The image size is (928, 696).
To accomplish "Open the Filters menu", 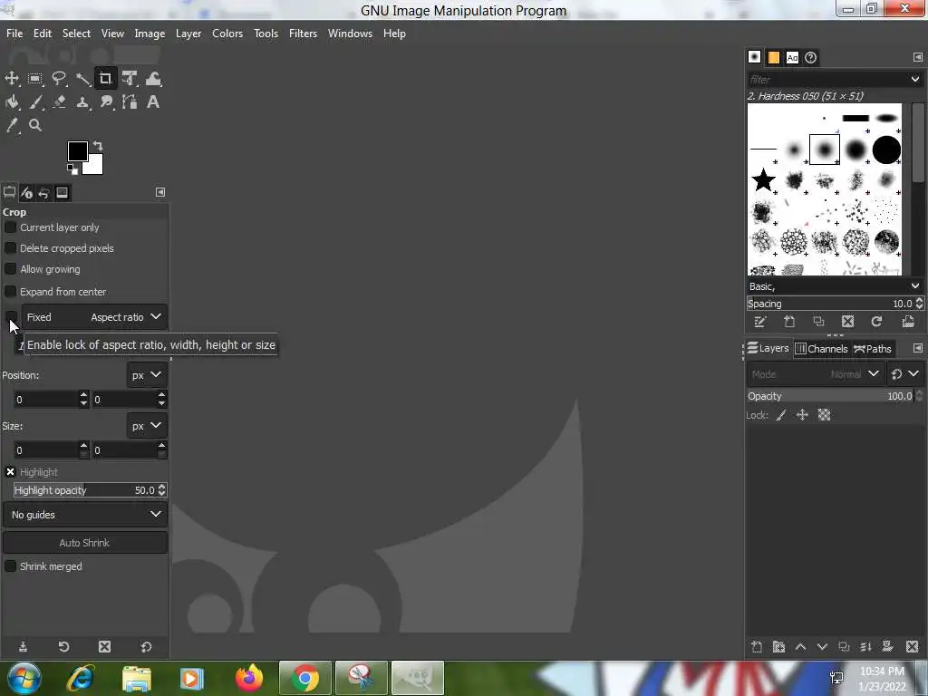I will [x=303, y=34].
